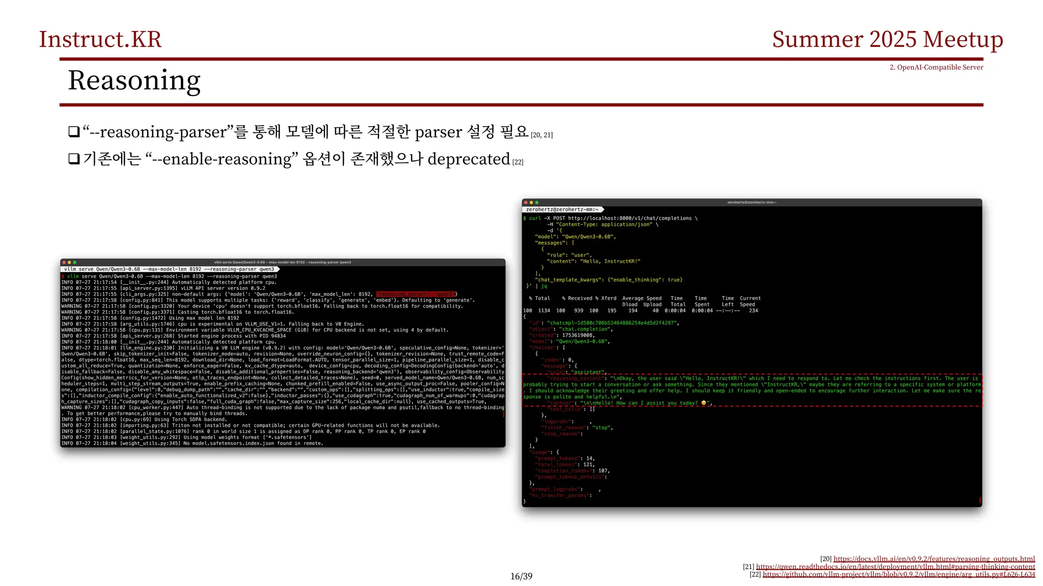Click the 'chatcmpl-1d580c...' response id line
1043x586 pixels.
(x=604, y=323)
